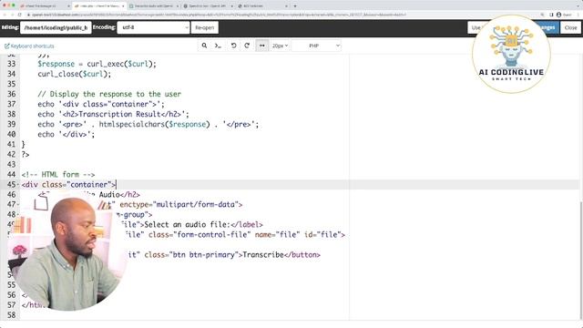Screen dimensions: 583x328
Task: Toggle the line wrap button
Action: coord(262,46)
